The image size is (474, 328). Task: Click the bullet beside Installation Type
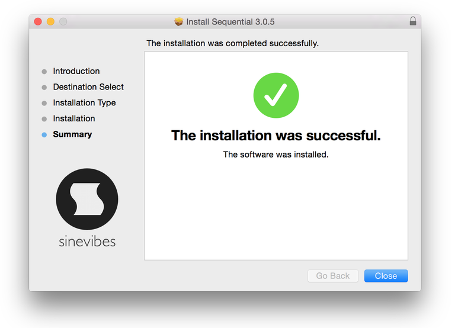pos(44,103)
